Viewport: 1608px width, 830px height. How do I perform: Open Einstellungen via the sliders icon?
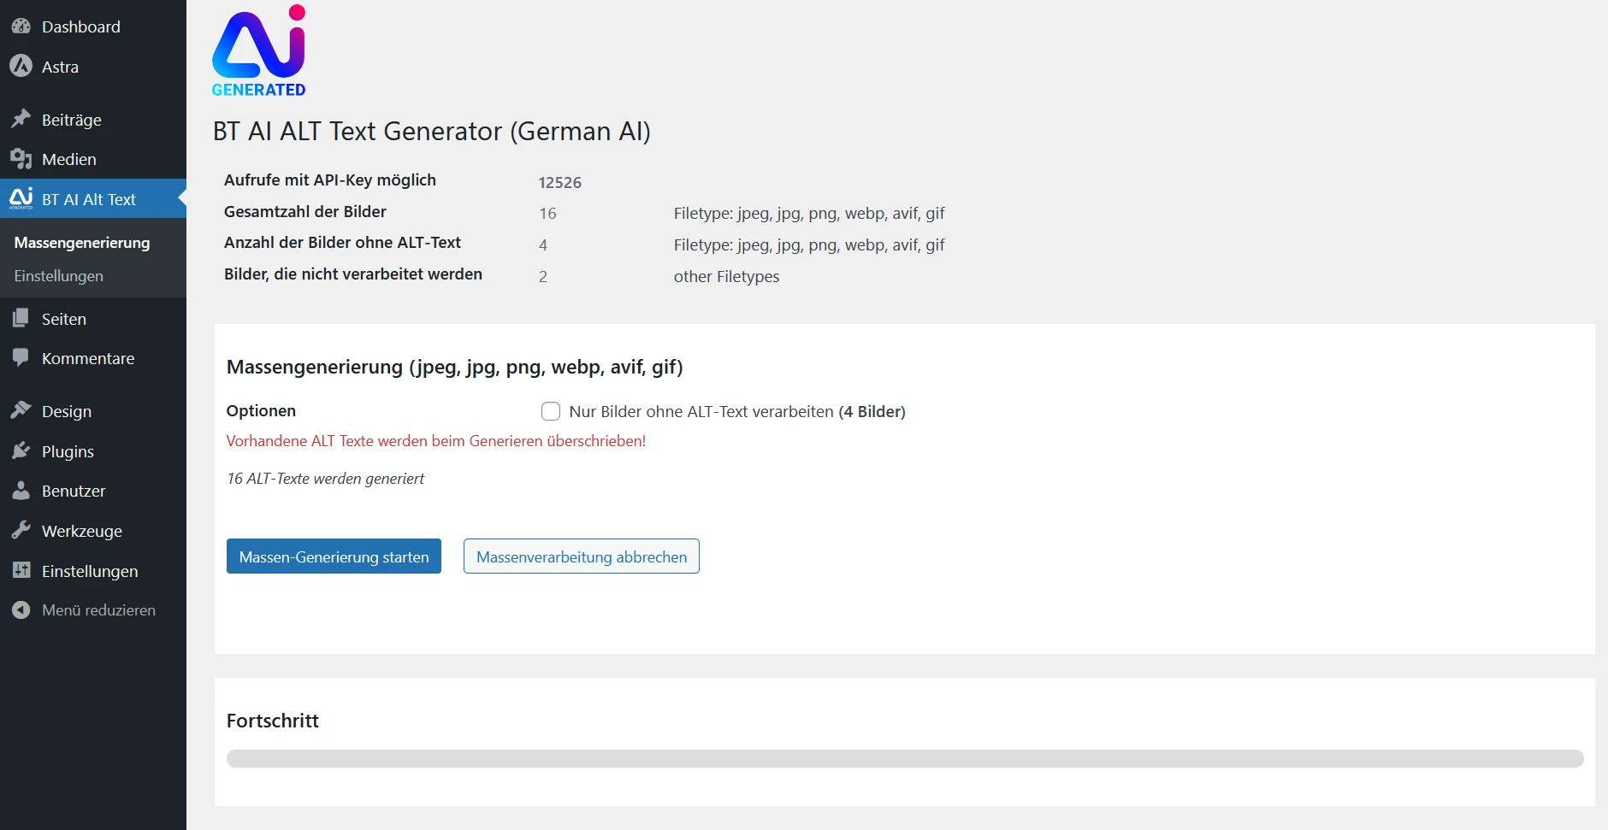[x=21, y=570]
